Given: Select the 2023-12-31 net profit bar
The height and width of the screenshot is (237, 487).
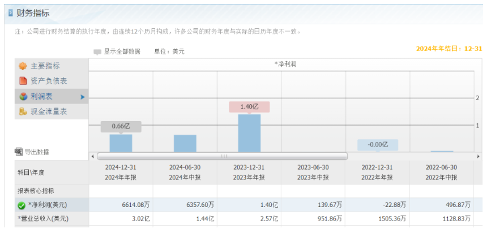Looking at the screenshot, I should (249, 133).
